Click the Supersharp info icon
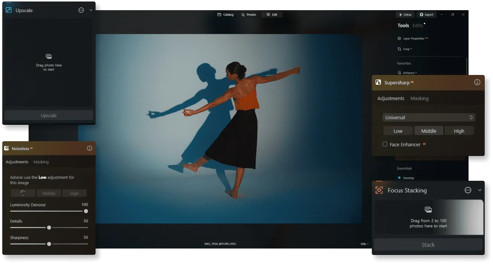The image size is (493, 264). 477,82
